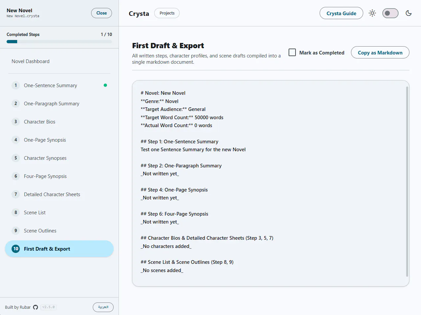Open the Scene List step
The height and width of the screenshot is (315, 421).
point(59,213)
